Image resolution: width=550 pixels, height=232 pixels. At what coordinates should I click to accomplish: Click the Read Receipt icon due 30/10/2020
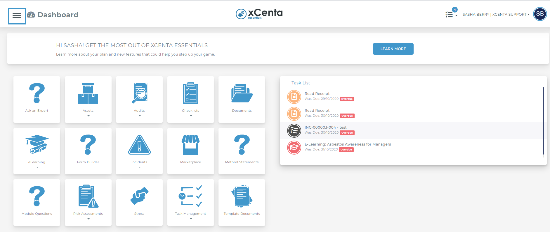(x=294, y=114)
